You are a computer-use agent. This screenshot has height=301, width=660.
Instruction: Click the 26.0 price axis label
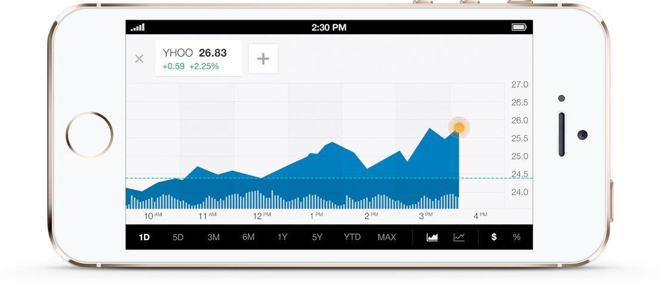(x=520, y=121)
